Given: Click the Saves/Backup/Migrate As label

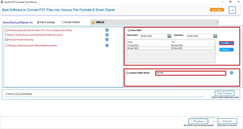Looking at the screenshot, I should click(x=17, y=22).
